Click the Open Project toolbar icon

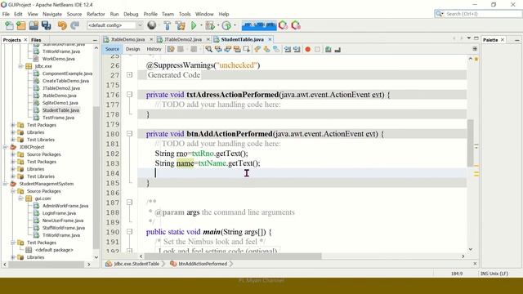(34, 25)
